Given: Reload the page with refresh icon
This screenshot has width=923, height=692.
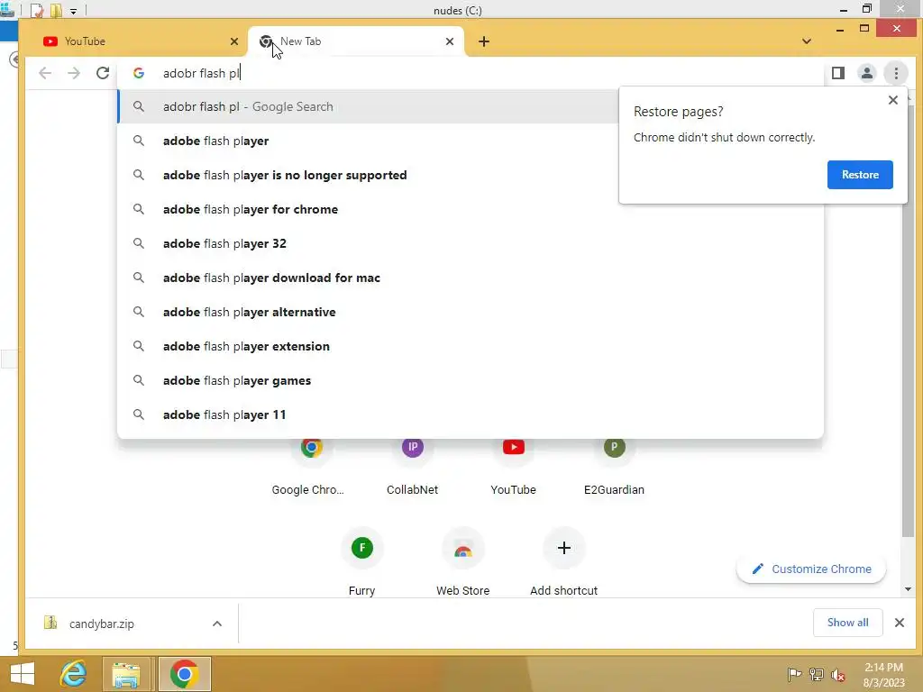Looking at the screenshot, I should [x=103, y=73].
